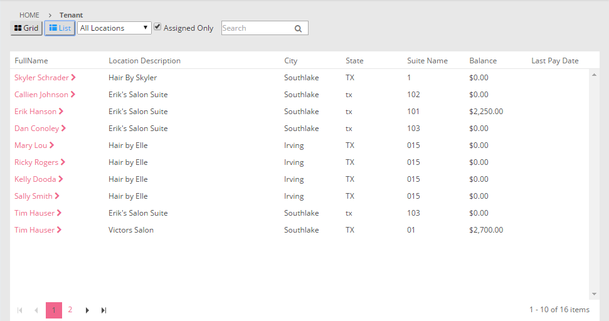Switch to List view
This screenshot has height=321, width=609.
[60, 28]
